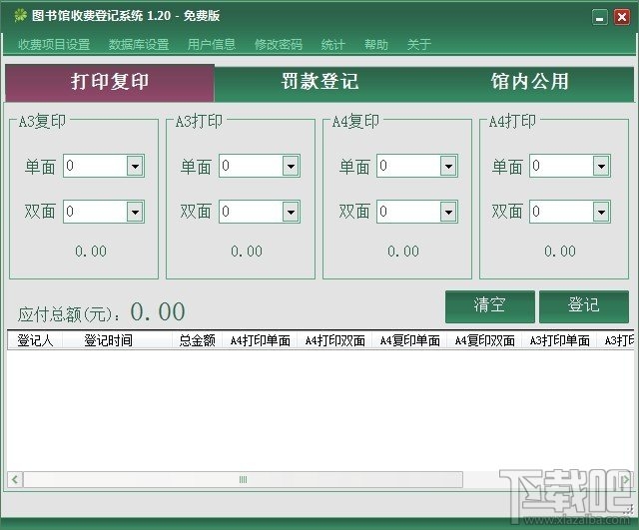Open the 收费项目设置 menu

tap(54, 44)
